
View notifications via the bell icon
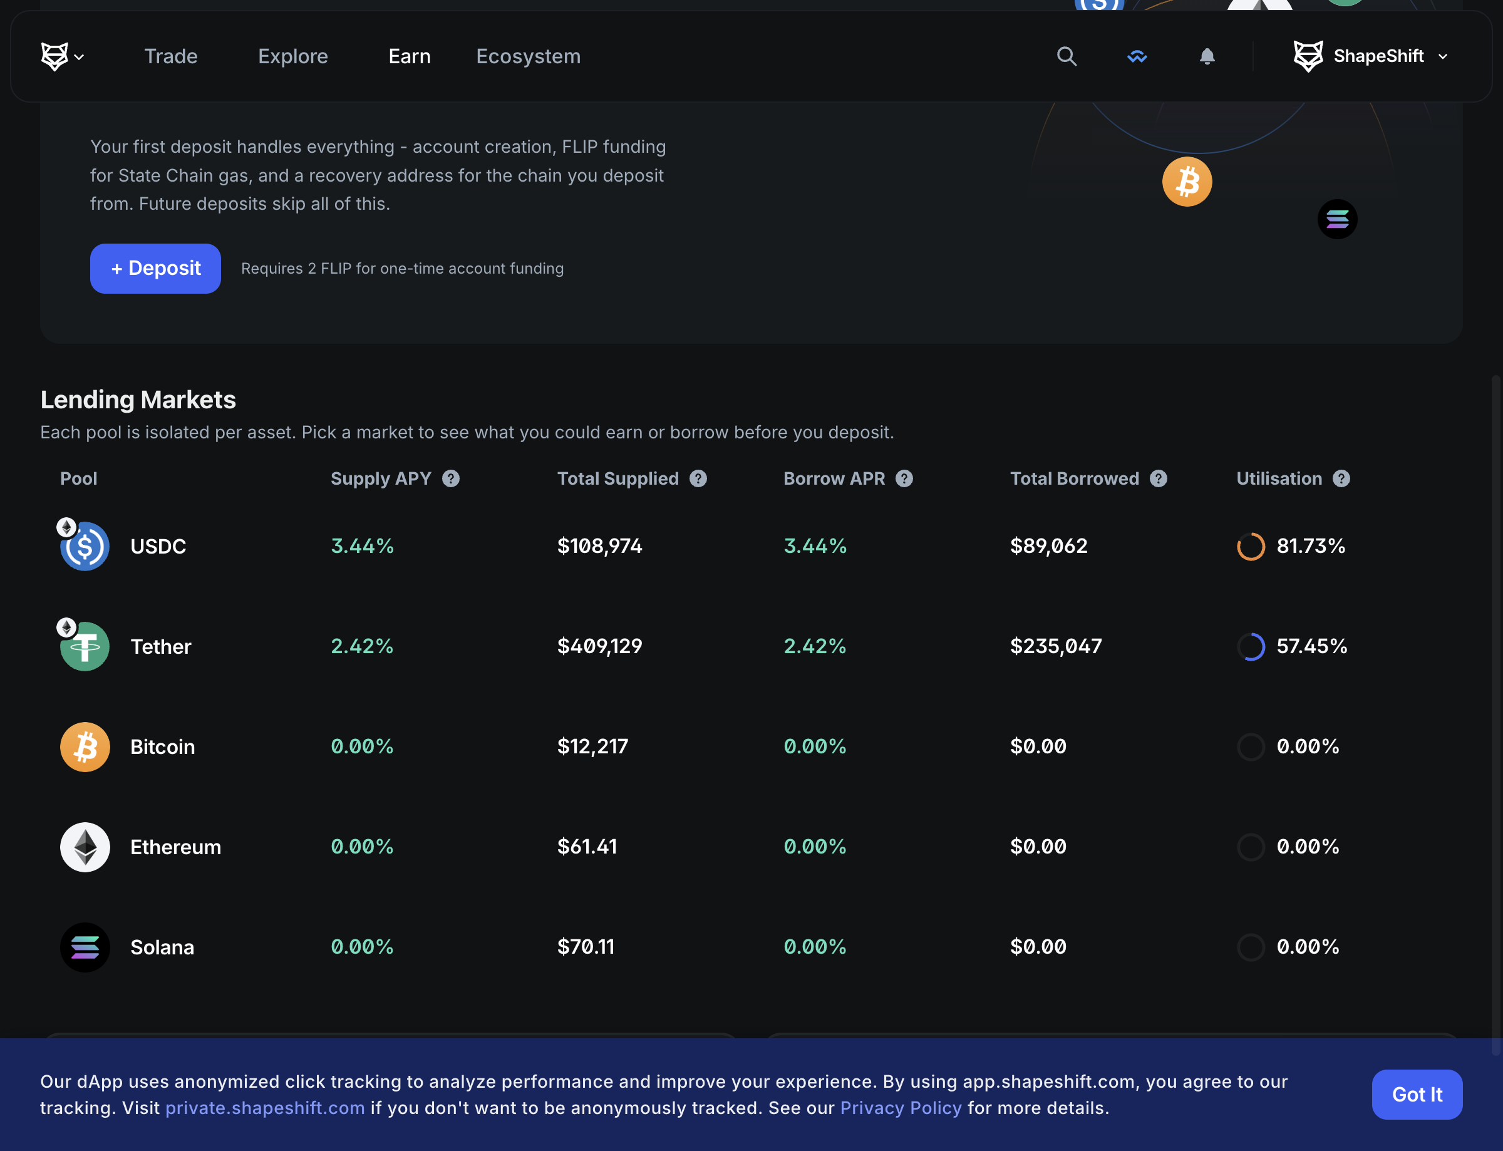point(1207,56)
